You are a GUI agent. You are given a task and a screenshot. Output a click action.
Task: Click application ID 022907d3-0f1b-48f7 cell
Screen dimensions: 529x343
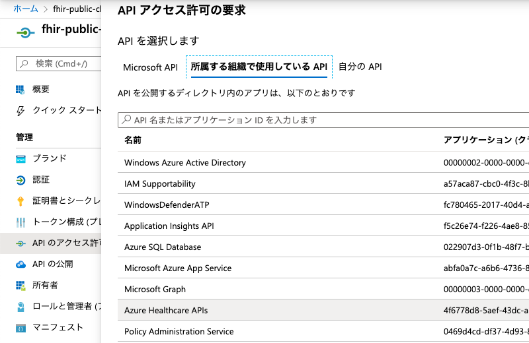coord(486,247)
